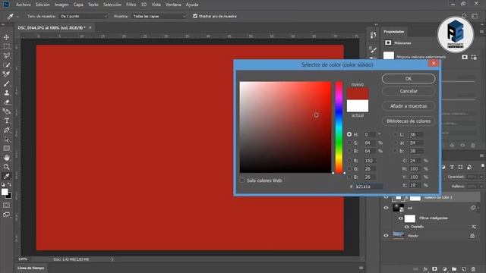This screenshot has width=486, height=273.
Task: Open the Capa menu
Action: coord(78,5)
